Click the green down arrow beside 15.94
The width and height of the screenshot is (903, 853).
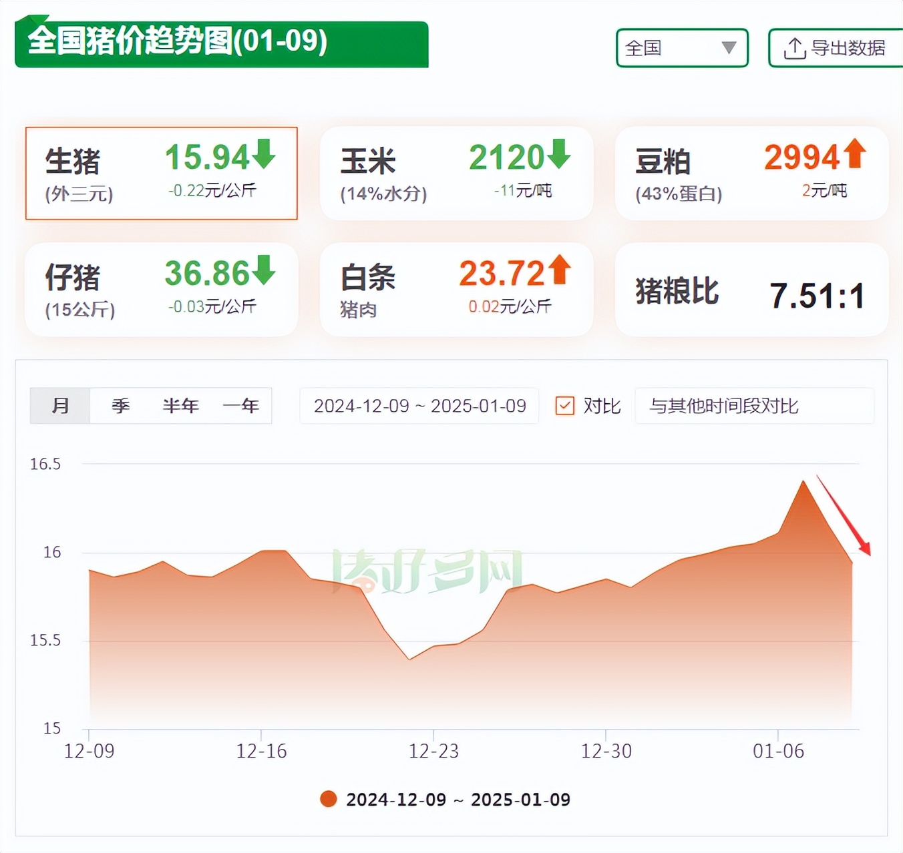264,154
